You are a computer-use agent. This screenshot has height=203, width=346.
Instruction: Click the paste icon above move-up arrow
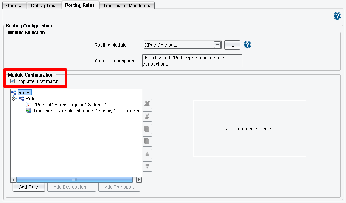point(147,142)
